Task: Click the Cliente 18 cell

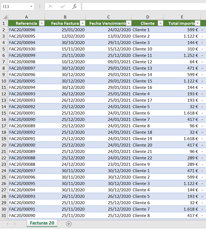Action: tap(148, 132)
